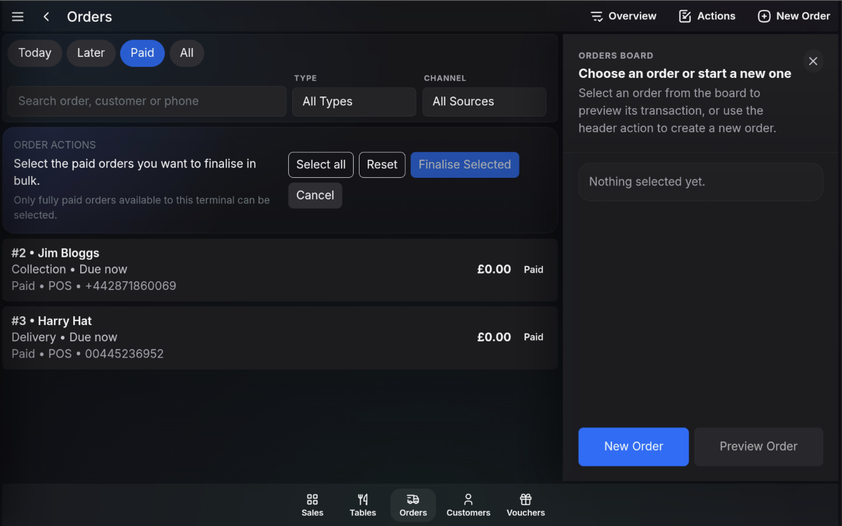Click Finalise Selected

click(464, 165)
